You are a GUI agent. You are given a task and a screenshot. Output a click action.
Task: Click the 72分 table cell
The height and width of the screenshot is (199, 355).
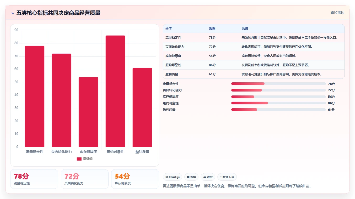(x=212, y=47)
